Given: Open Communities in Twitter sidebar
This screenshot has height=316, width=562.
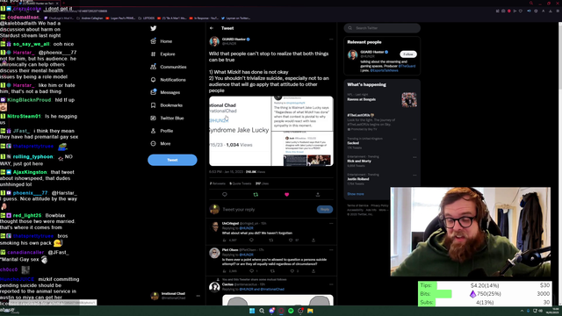Looking at the screenshot, I should coord(169,67).
